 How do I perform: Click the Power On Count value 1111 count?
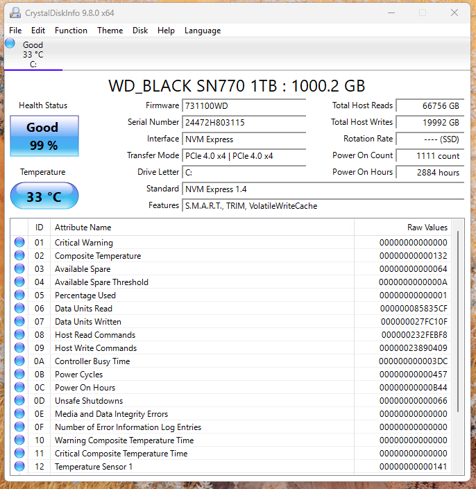click(x=430, y=155)
